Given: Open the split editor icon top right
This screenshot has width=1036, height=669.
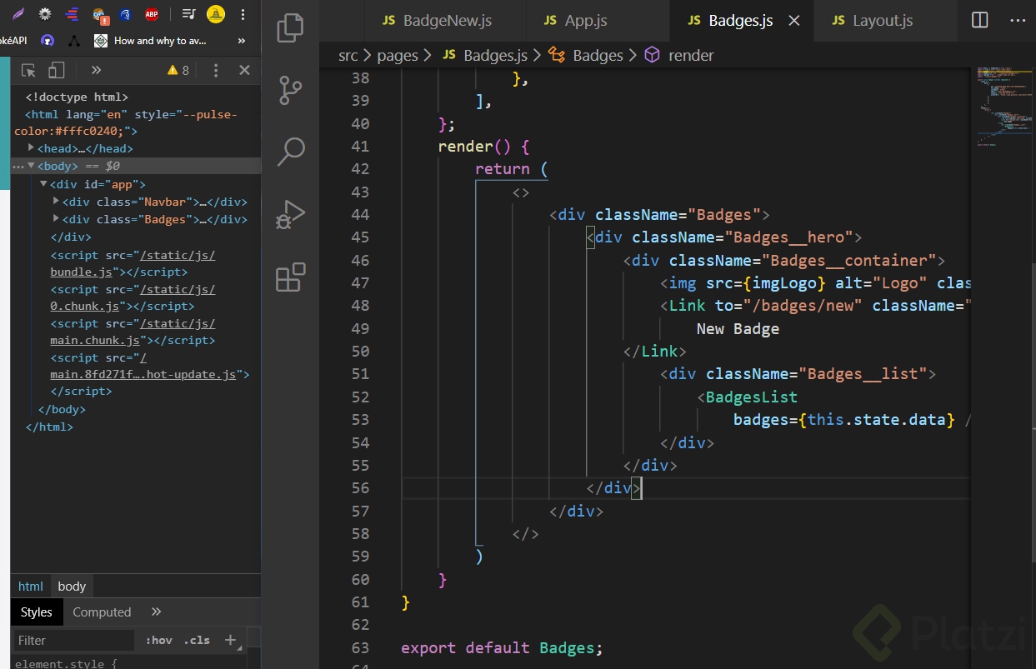Looking at the screenshot, I should point(978,20).
